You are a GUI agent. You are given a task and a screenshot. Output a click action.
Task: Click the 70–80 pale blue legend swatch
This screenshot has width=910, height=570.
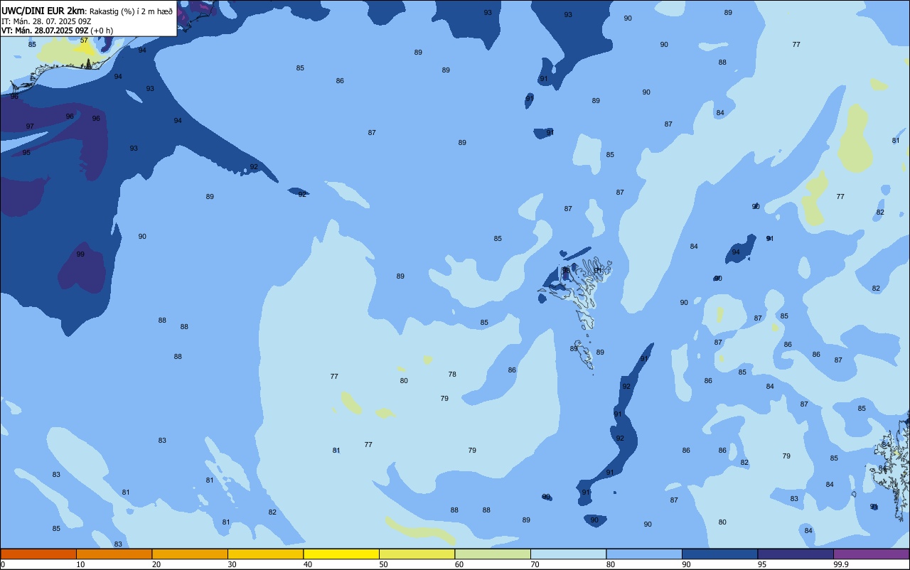[x=568, y=554]
